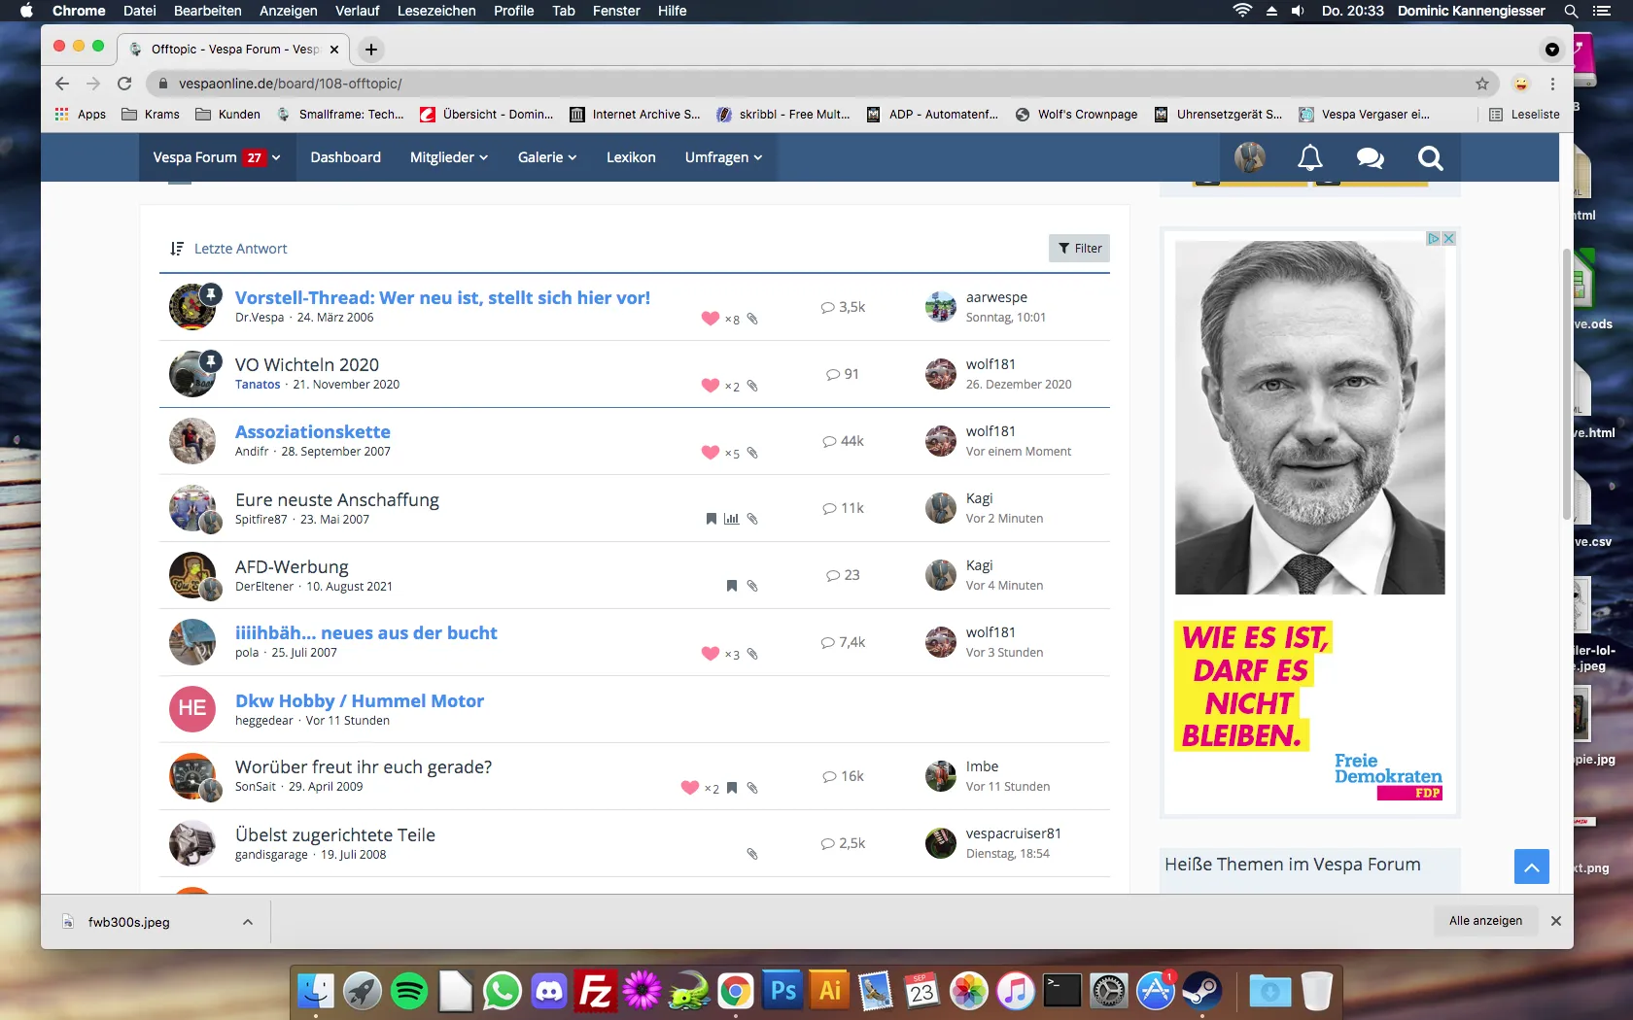
Task: Expand the Galerie dropdown menu
Action: click(x=546, y=157)
